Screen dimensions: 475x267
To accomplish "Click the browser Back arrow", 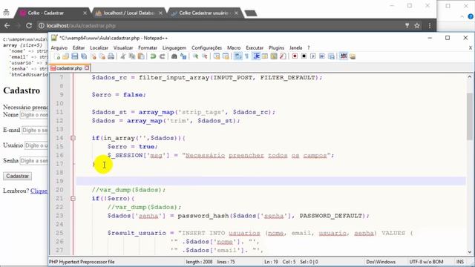I will pyautogui.click(x=7, y=26).
